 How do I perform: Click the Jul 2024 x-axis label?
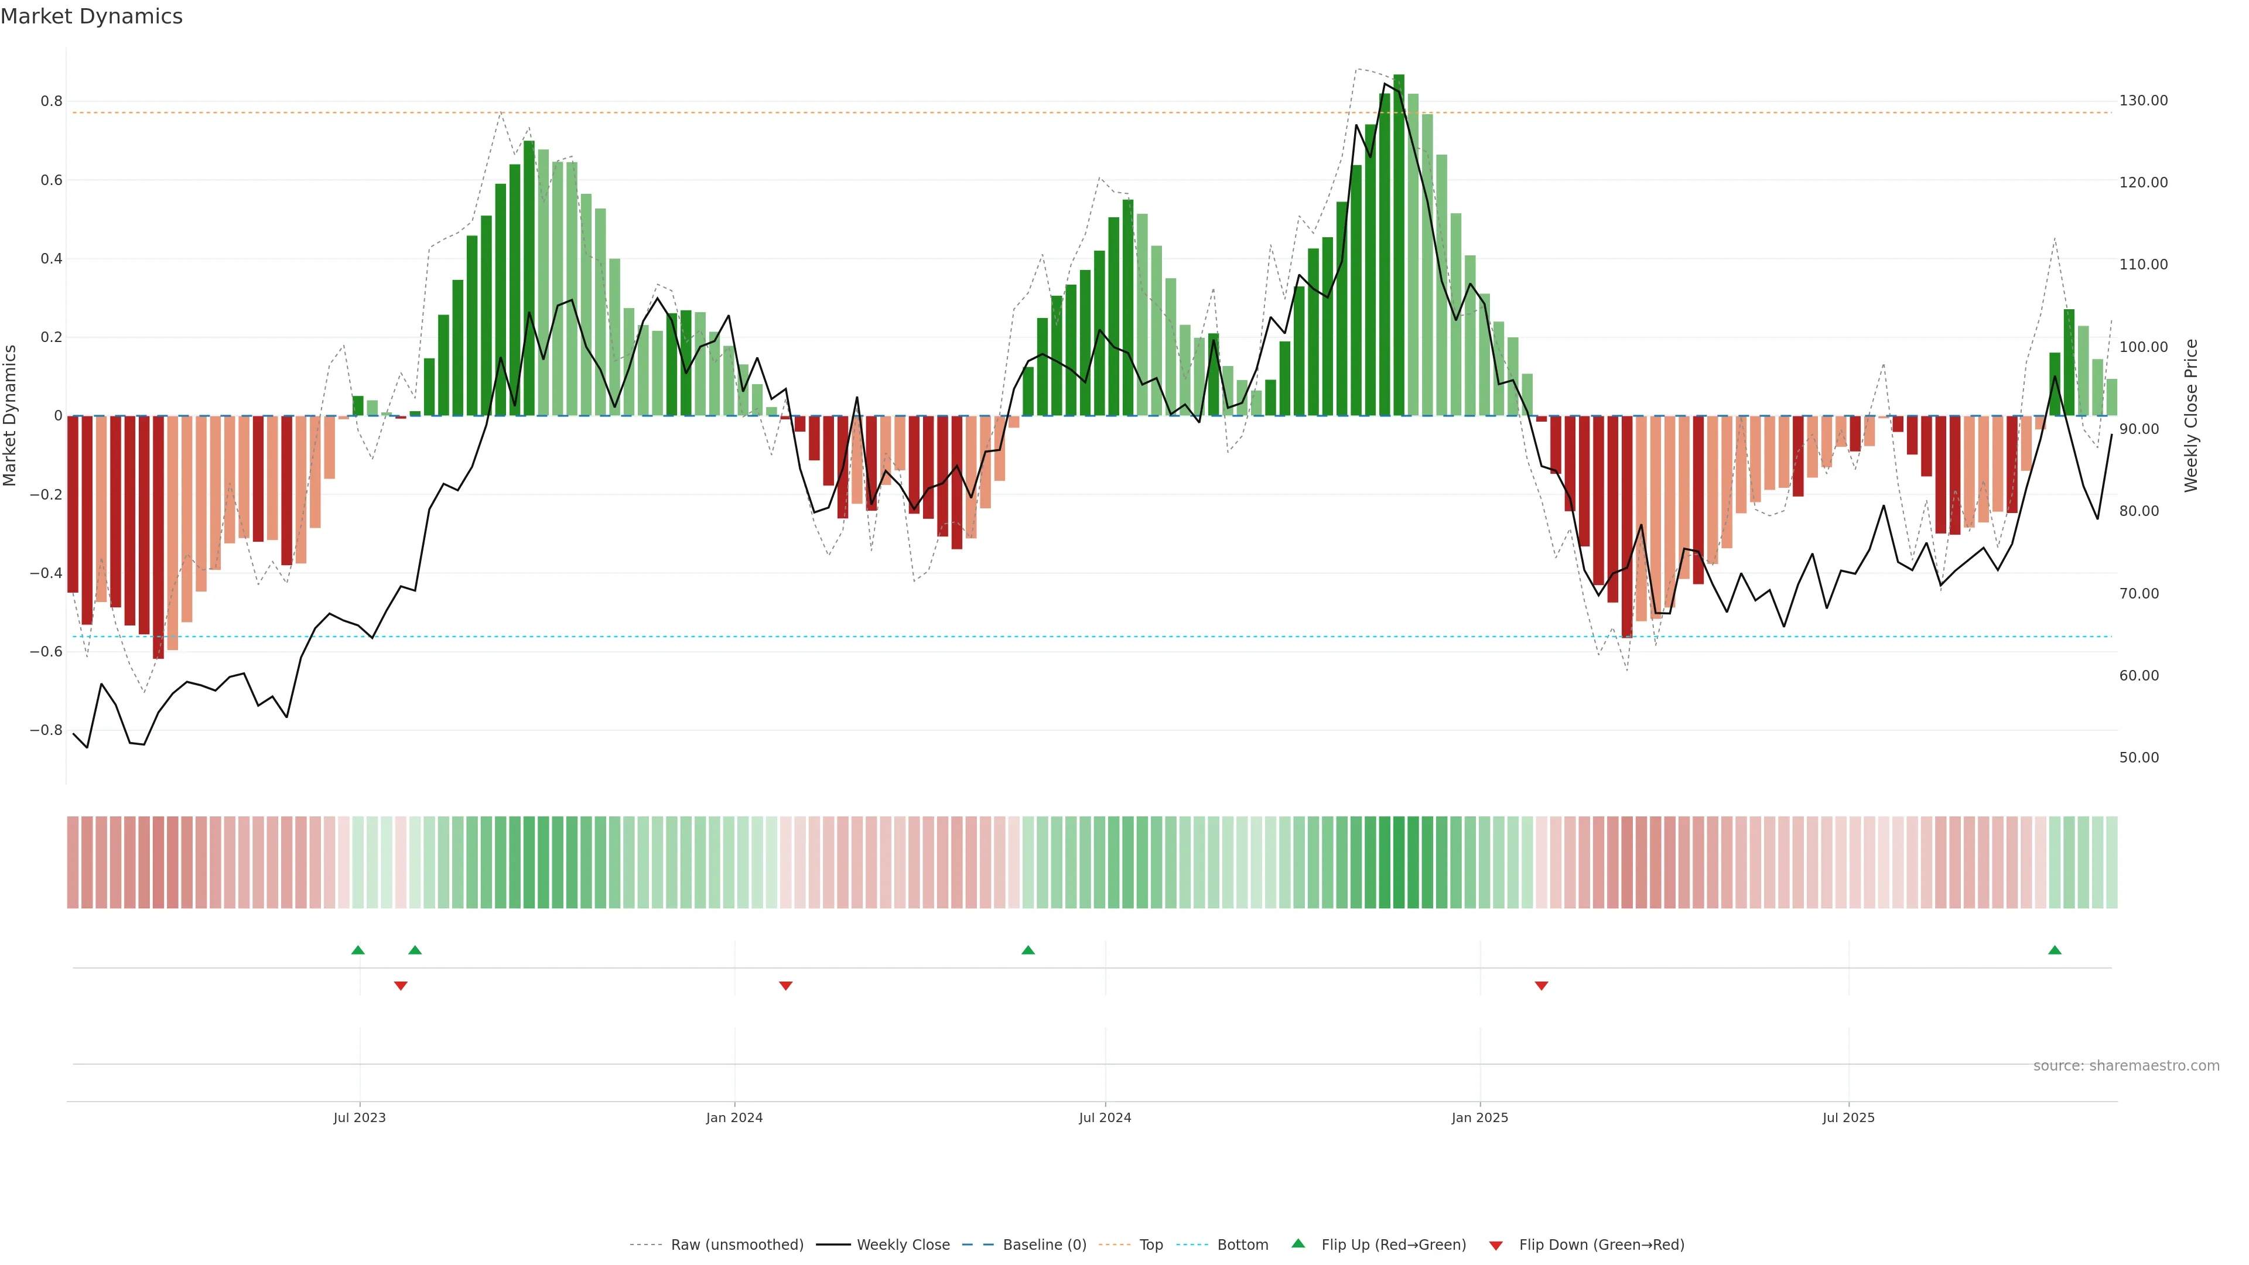(1105, 1117)
